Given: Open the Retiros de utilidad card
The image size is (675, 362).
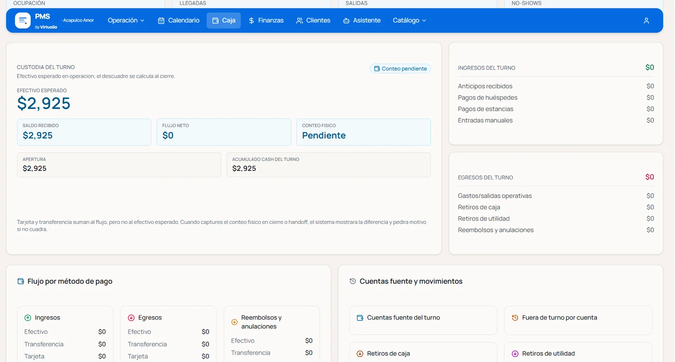Looking at the screenshot, I should pos(578,353).
